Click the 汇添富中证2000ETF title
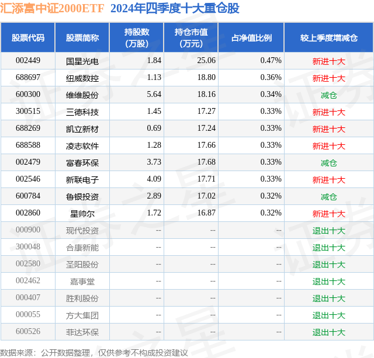The height and width of the screenshot is (358, 374). [x=51, y=8]
